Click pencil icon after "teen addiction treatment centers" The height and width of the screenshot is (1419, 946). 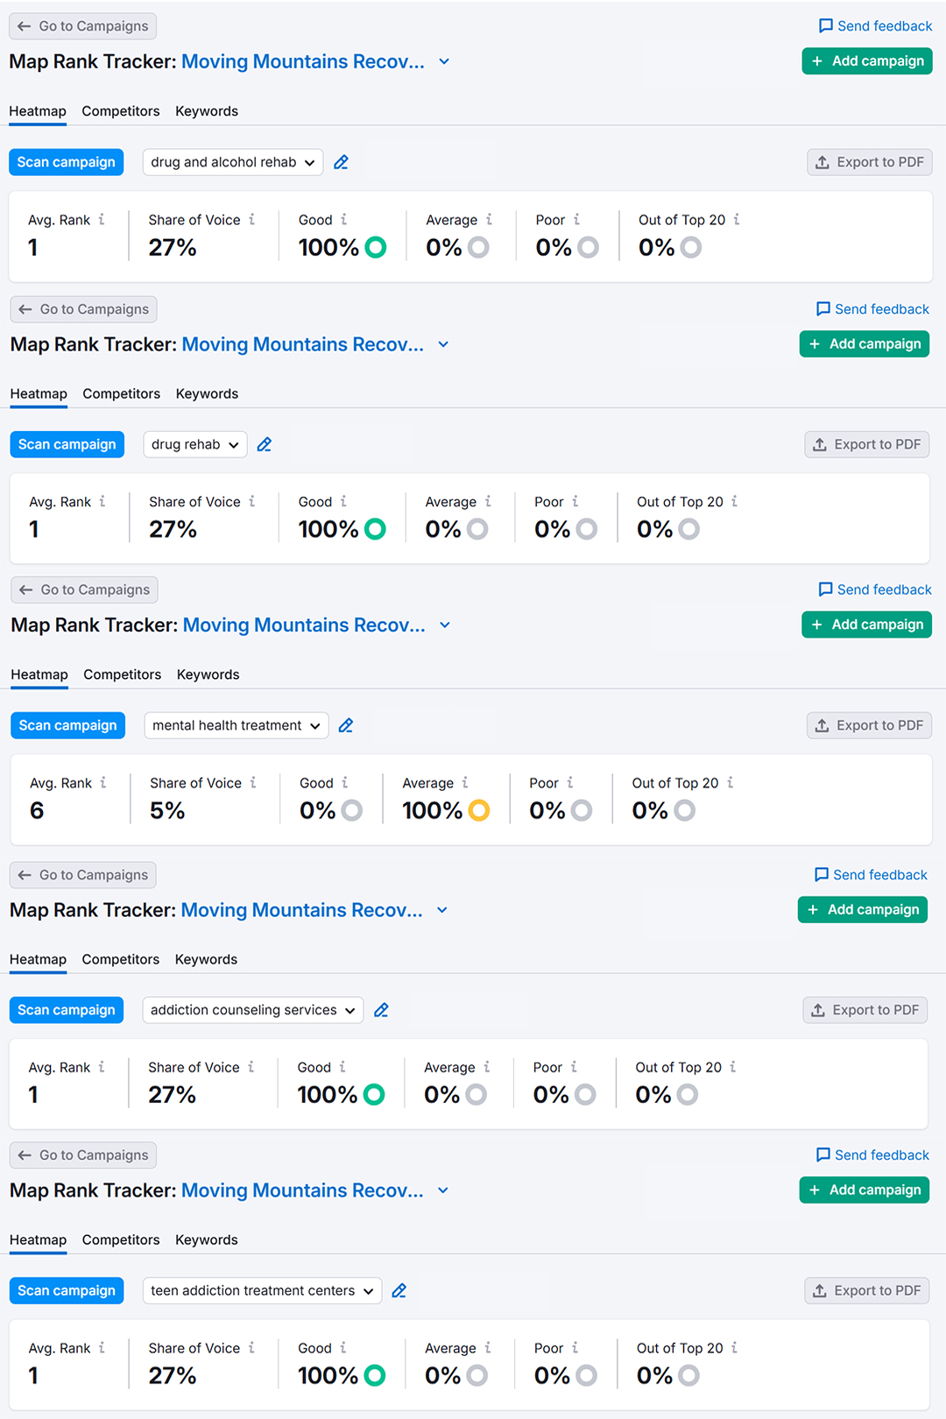point(399,1290)
